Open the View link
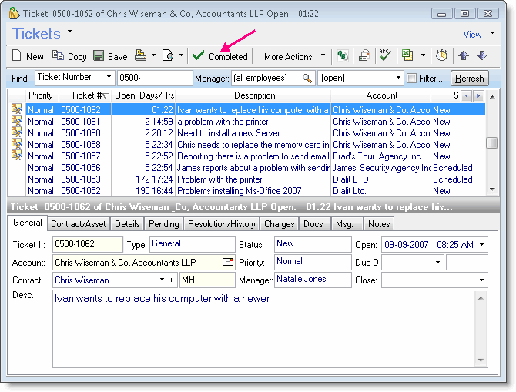Screen dimensions: 516x392 click(472, 35)
